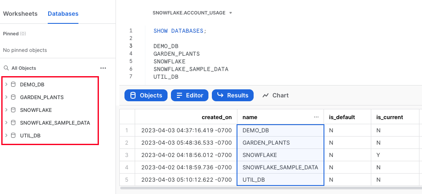Select result row number 1
The width and height of the screenshot is (422, 194).
pyautogui.click(x=127, y=130)
